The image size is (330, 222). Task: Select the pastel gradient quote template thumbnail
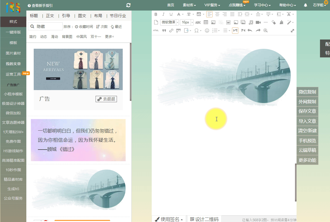[78, 140]
